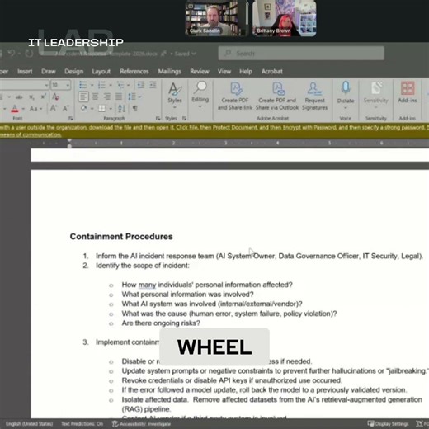Open the Editing search menu

[200, 95]
